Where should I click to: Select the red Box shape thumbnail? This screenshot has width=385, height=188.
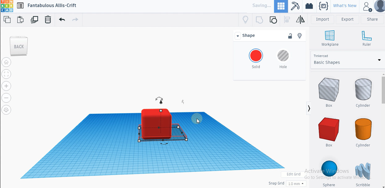(x=329, y=129)
